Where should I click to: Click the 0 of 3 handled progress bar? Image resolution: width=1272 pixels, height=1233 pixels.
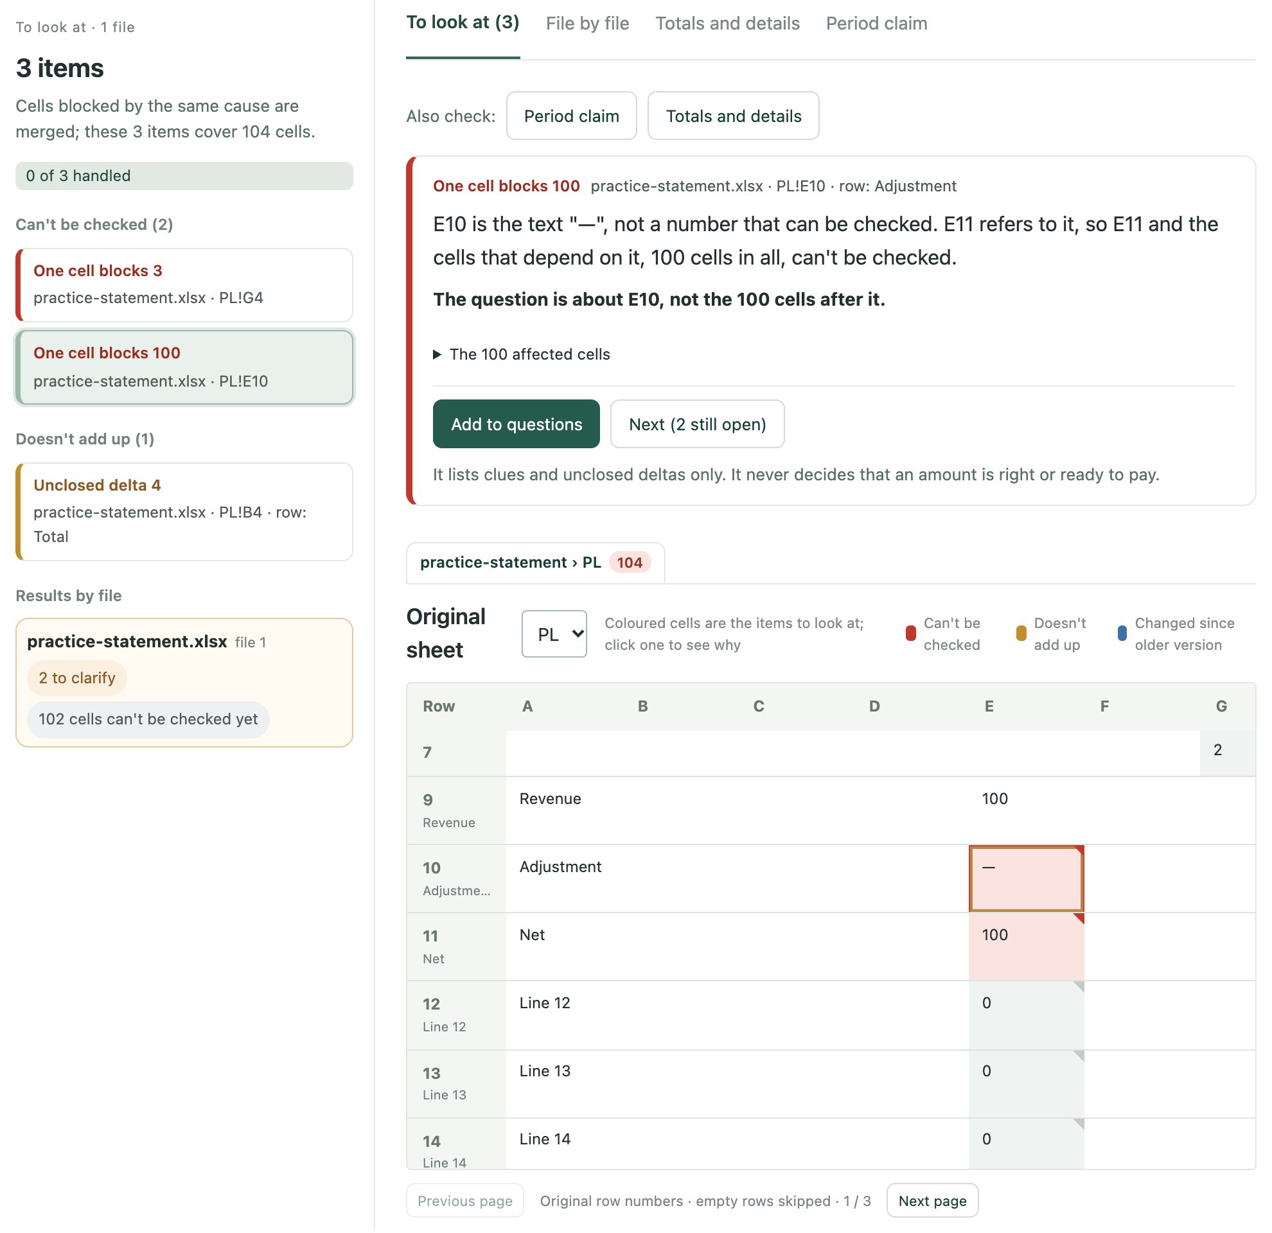click(185, 177)
